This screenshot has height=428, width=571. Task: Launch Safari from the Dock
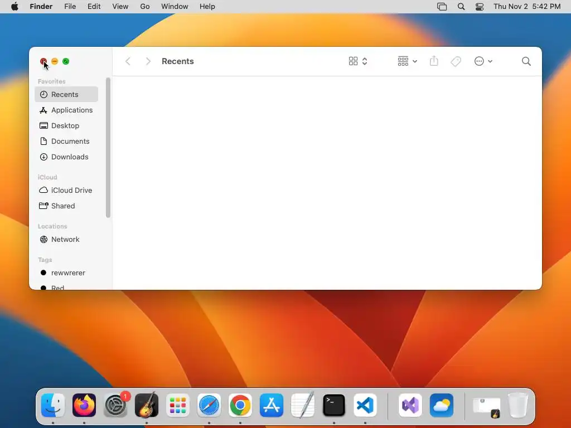click(x=209, y=405)
